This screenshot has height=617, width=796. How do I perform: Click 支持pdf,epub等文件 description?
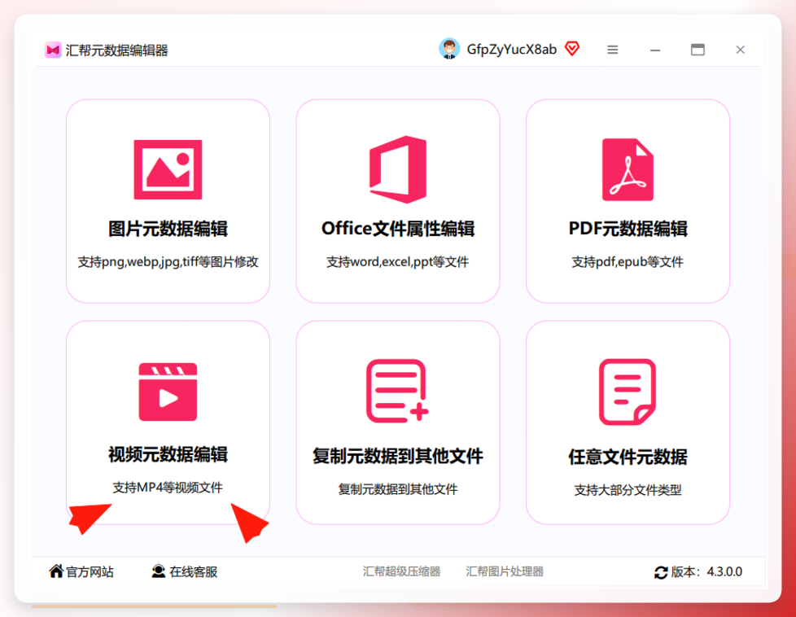coord(628,262)
